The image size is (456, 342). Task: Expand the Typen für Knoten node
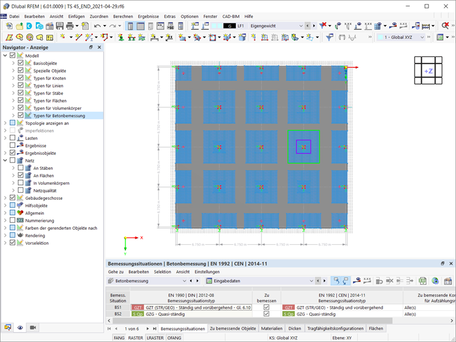13,78
